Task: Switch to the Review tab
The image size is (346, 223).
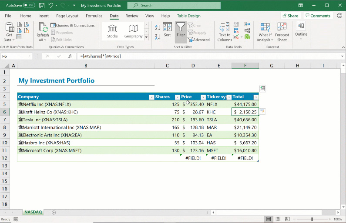Action: click(x=132, y=16)
